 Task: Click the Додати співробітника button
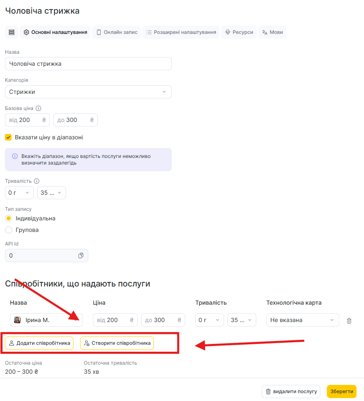(40, 343)
